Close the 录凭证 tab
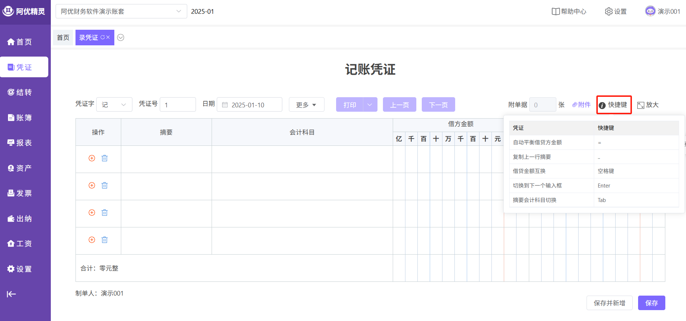Viewport: 686px width, 321px height. coord(108,37)
